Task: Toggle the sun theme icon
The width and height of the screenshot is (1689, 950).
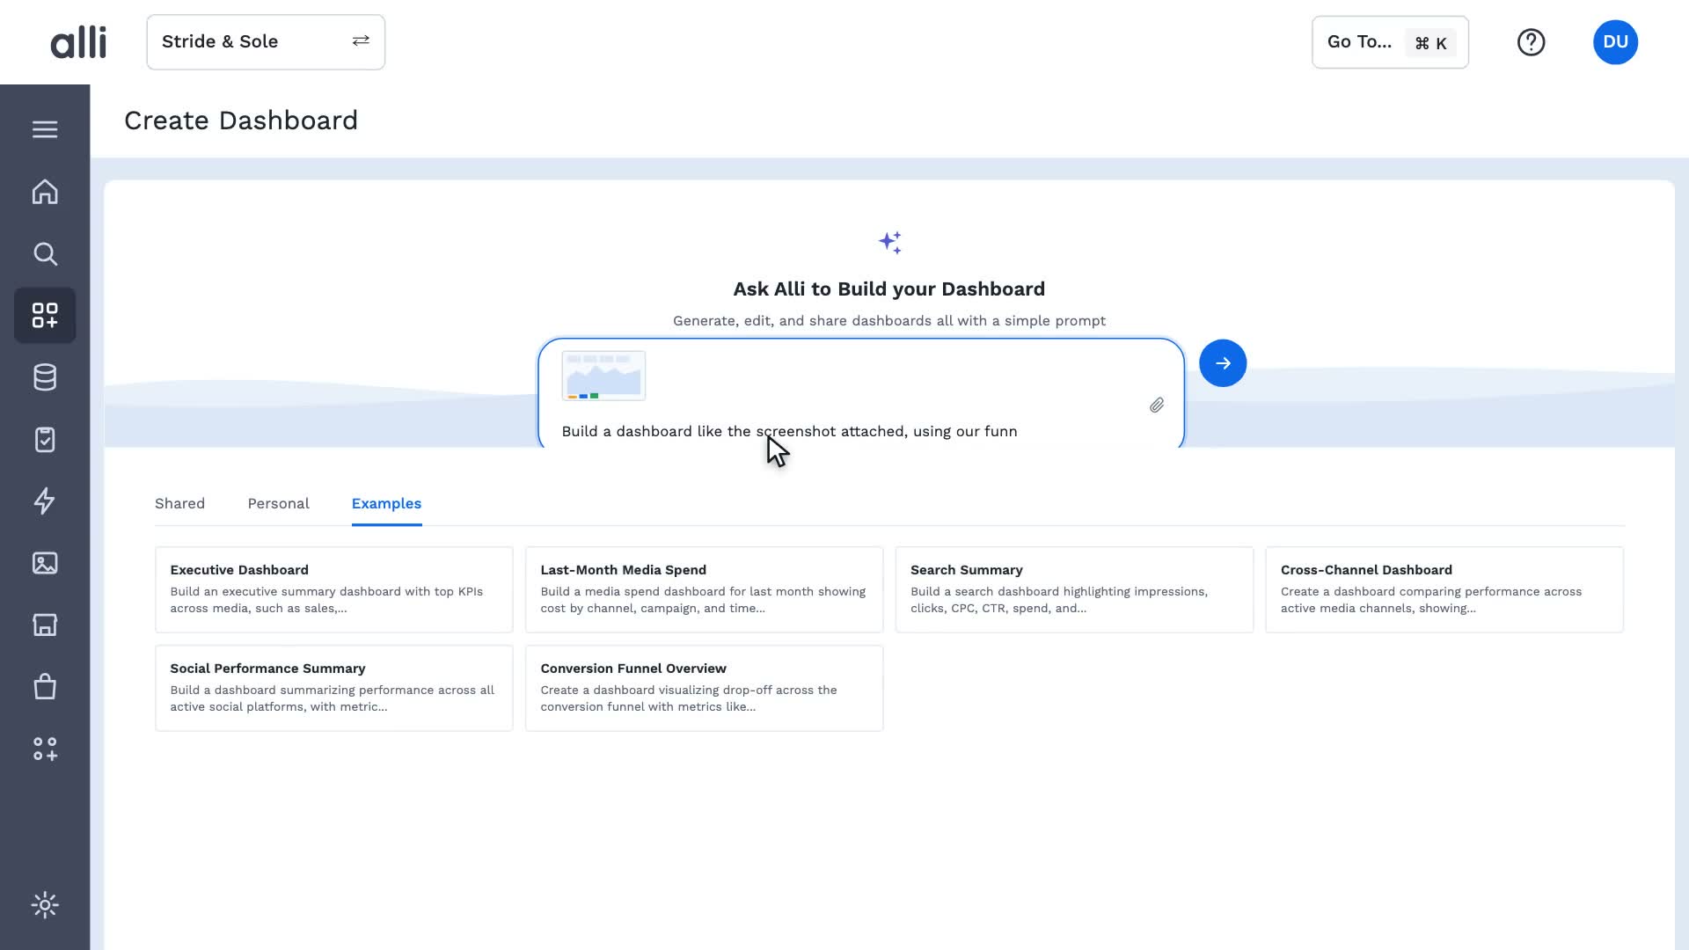Action: tap(45, 905)
